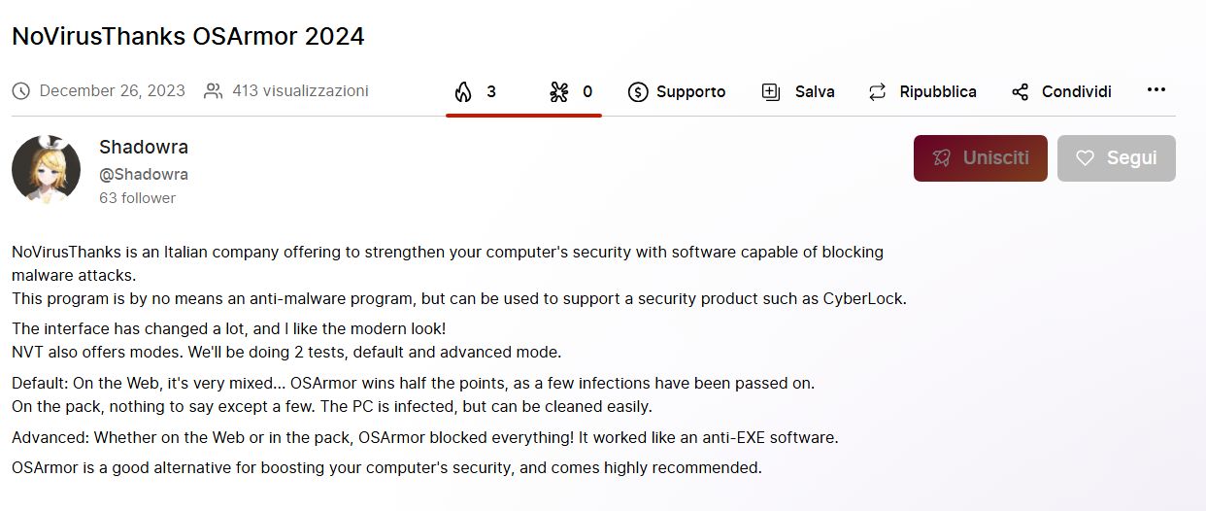This screenshot has width=1206, height=511.
Task: Toggle following with the Segui button
Action: coord(1116,158)
